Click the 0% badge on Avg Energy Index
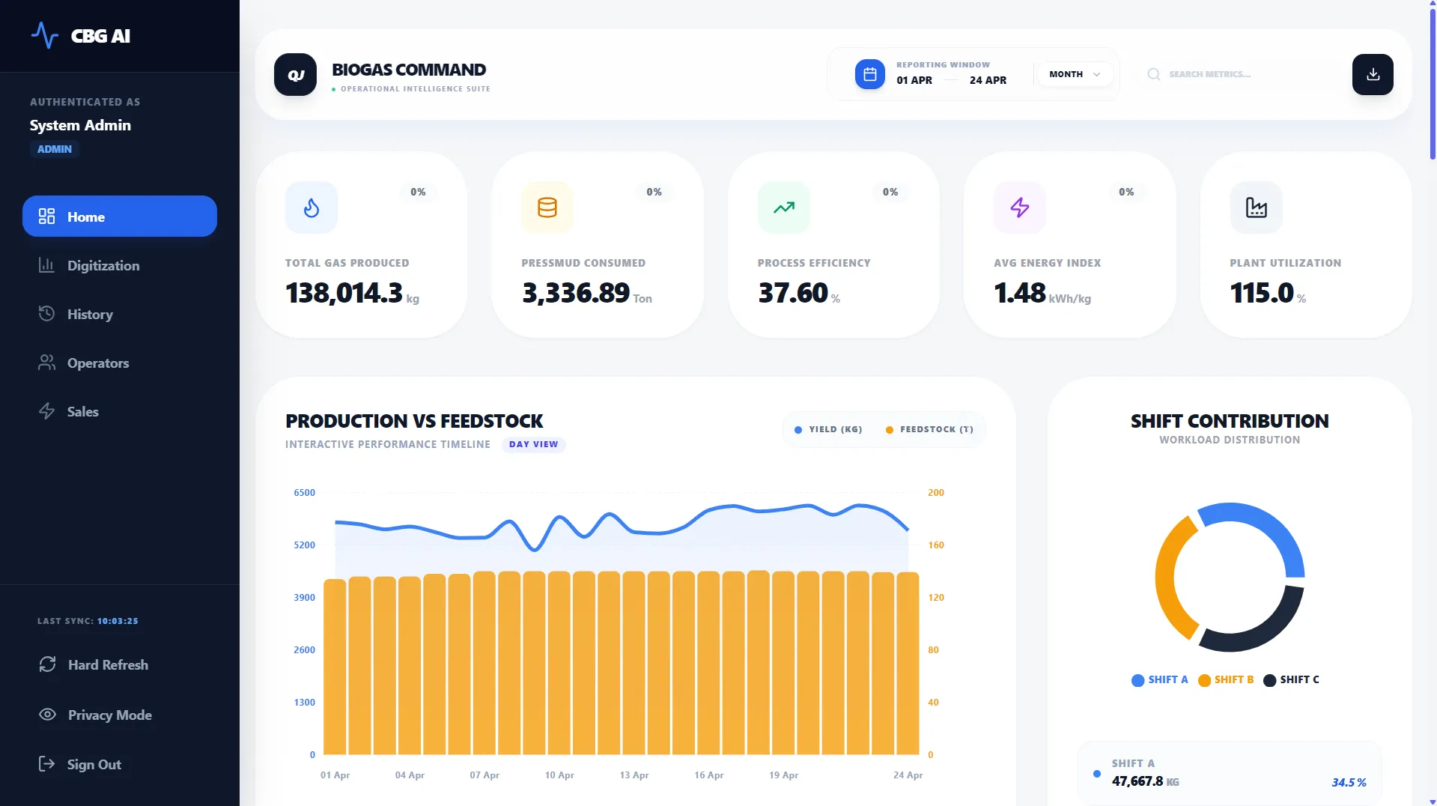Viewport: 1437px width, 806px height. coord(1126,192)
